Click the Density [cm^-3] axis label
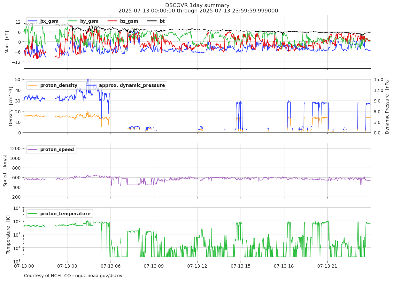Image resolution: width=393 pixels, height=281 pixels. pos(11,106)
